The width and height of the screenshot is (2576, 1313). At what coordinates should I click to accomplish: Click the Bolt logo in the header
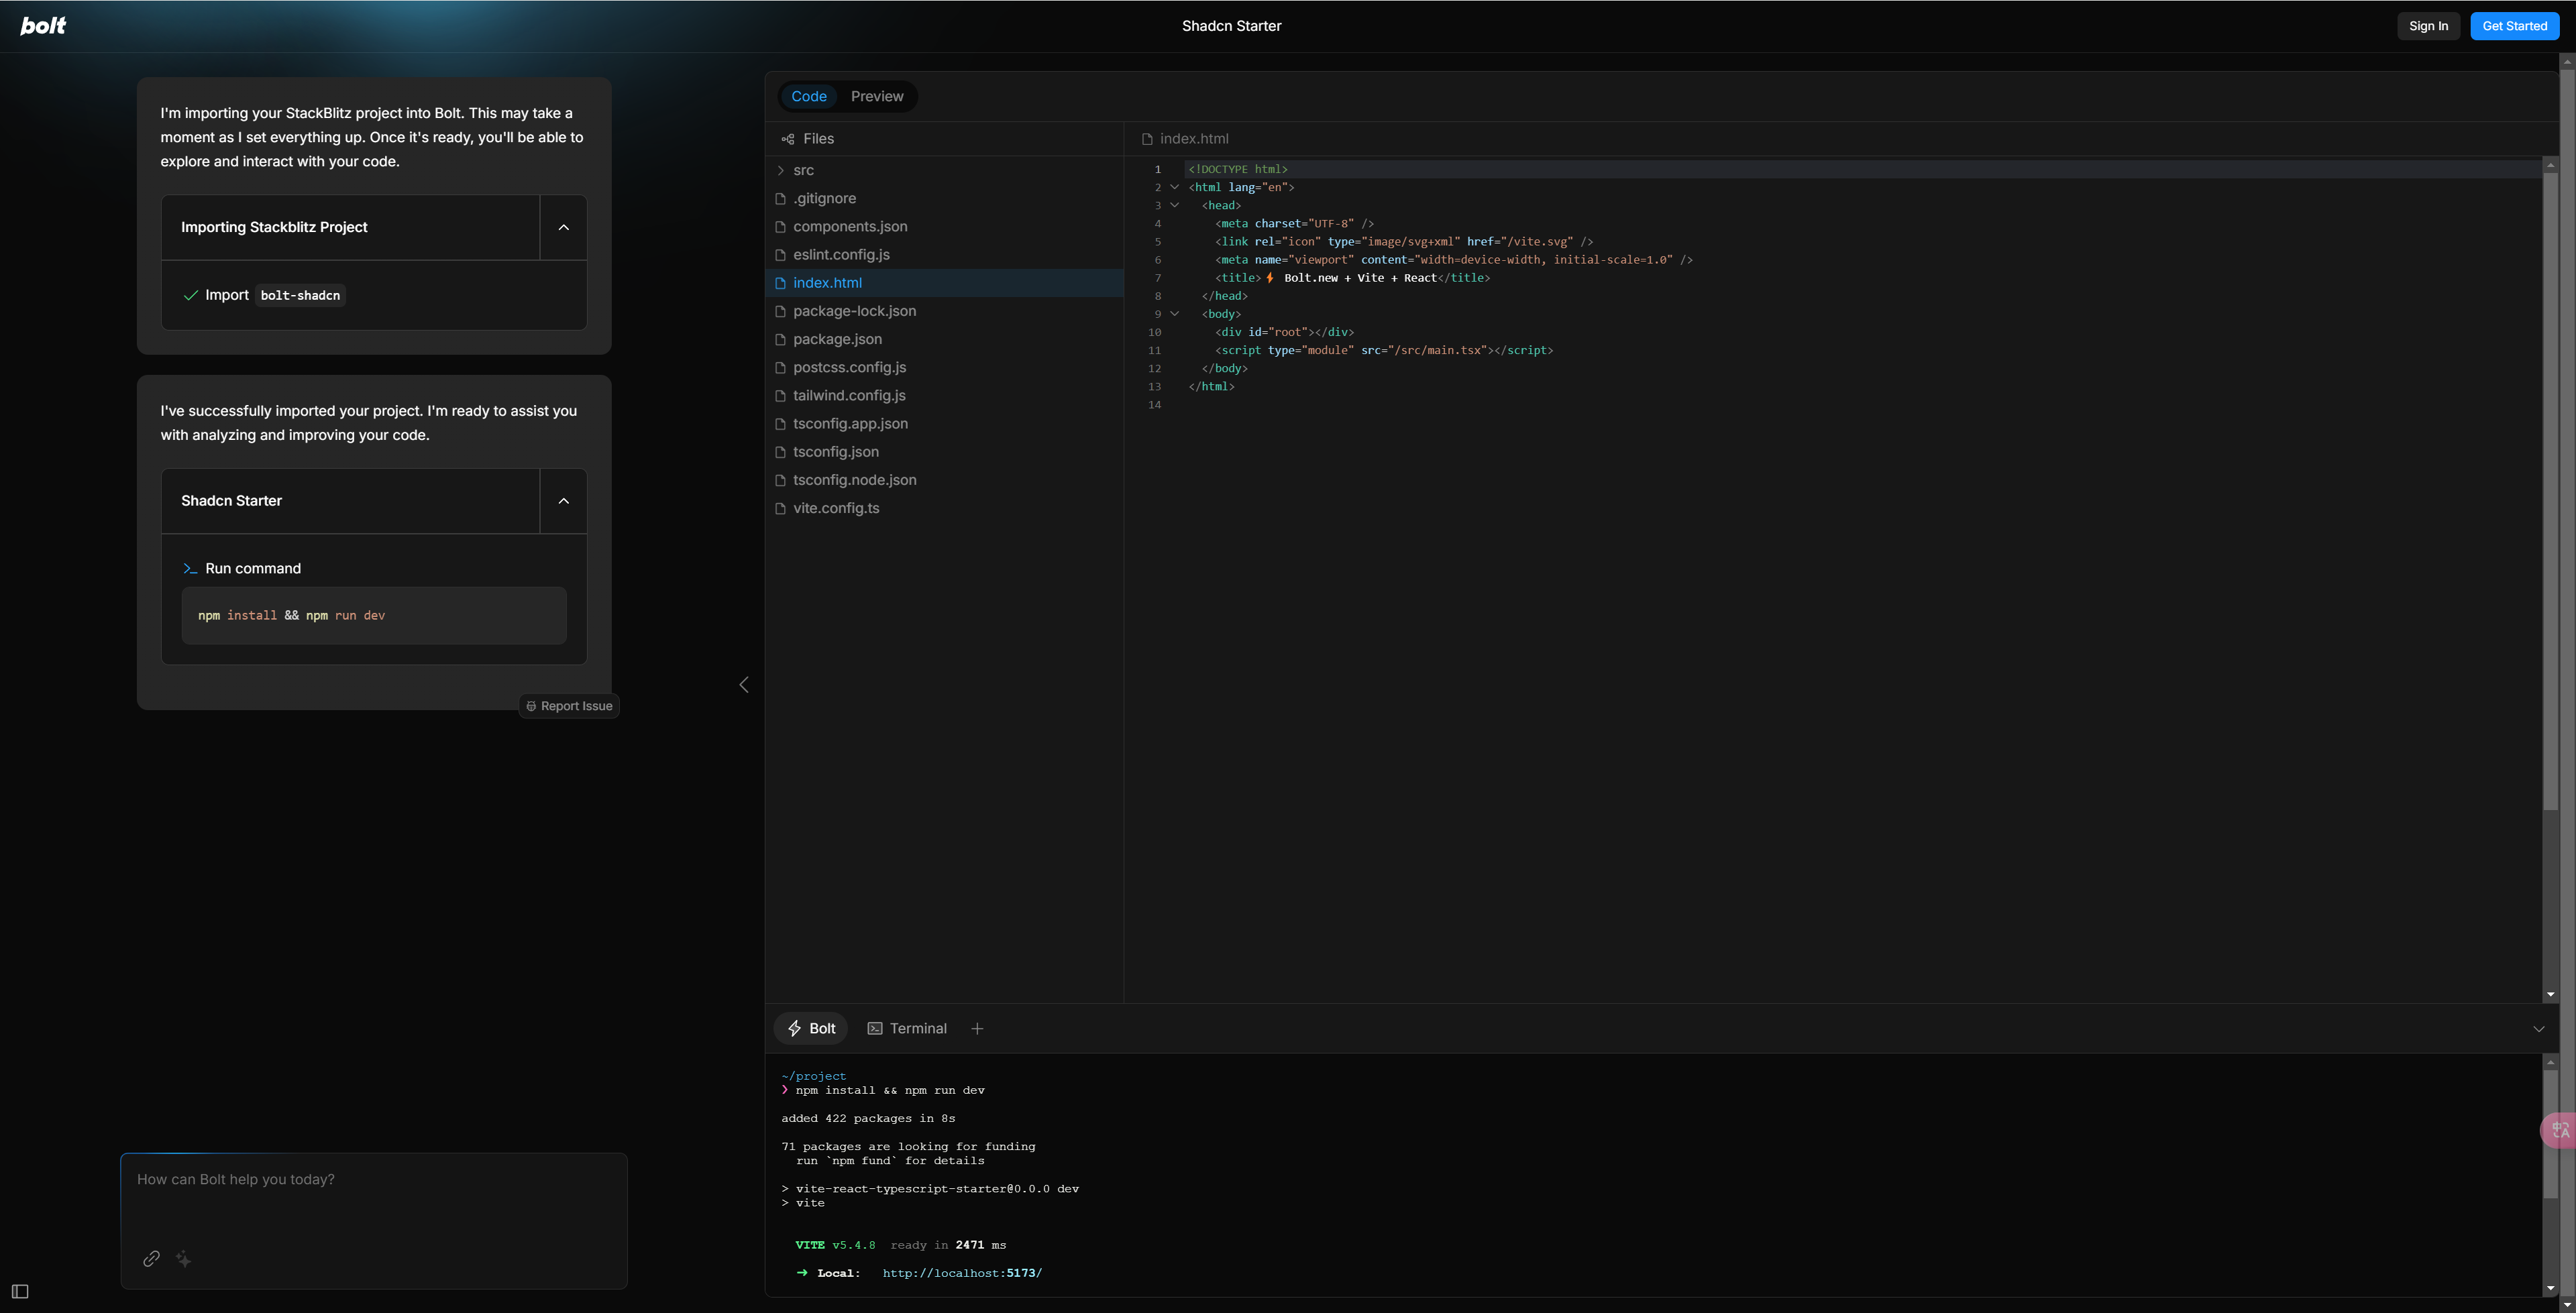point(43,26)
